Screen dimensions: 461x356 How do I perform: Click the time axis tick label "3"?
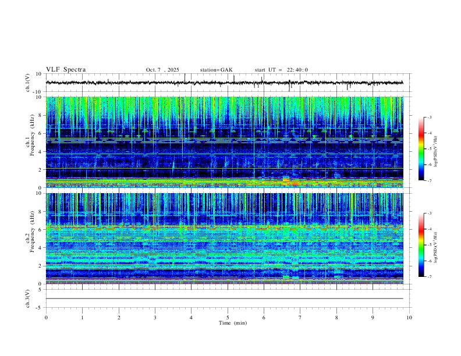[x=155, y=318]
